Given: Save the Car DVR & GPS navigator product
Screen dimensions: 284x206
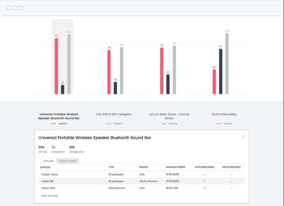Looking at the screenshot, I should pos(109,124).
